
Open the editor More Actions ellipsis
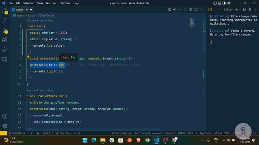pos(201,10)
